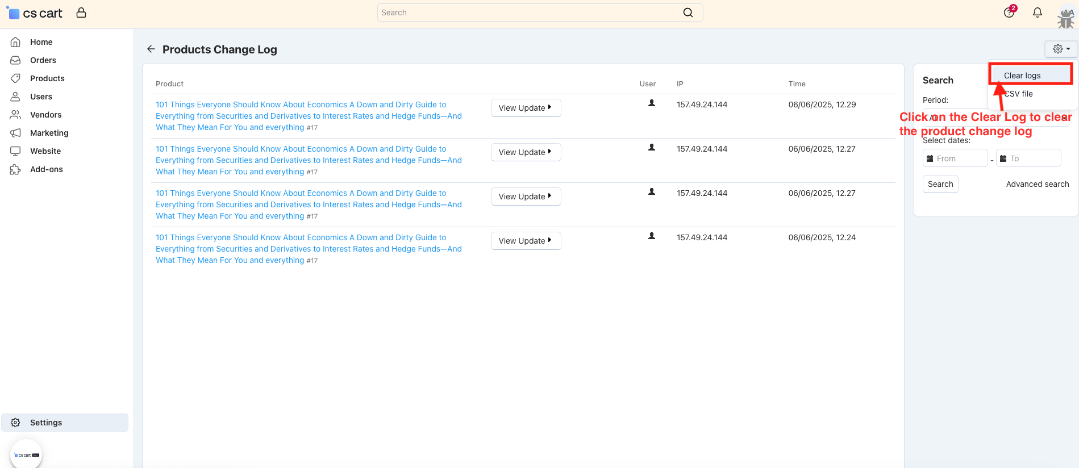Click IP 157.49.24.144 in 12.29 row

[x=702, y=105]
